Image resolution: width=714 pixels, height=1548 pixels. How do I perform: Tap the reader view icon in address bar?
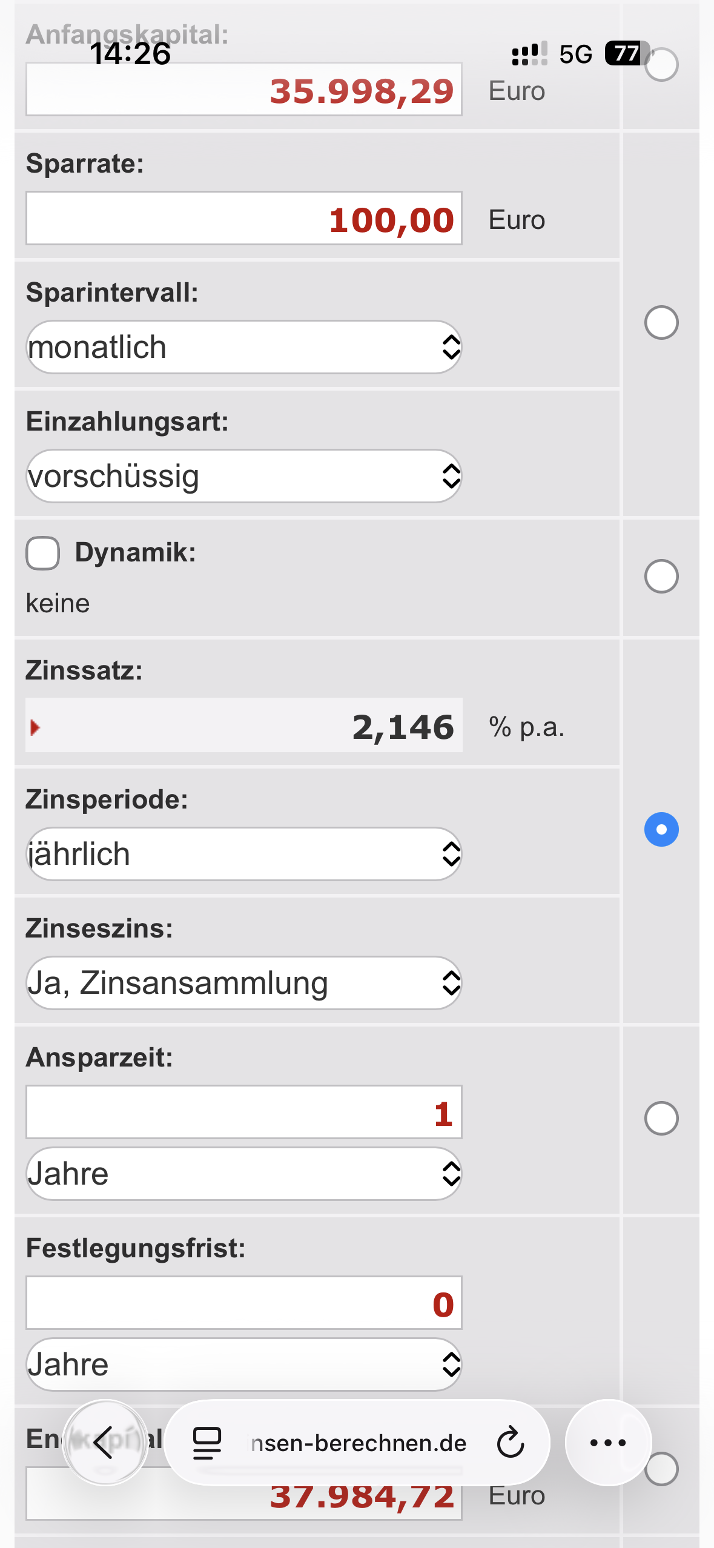[207, 1443]
